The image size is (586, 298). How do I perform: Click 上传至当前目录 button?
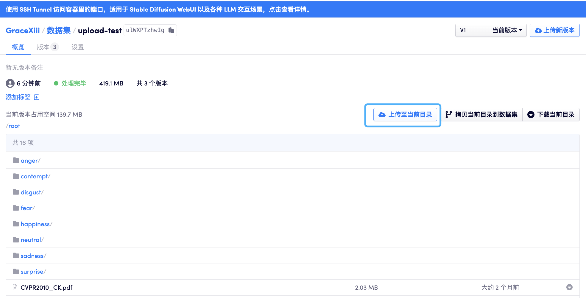(x=405, y=115)
